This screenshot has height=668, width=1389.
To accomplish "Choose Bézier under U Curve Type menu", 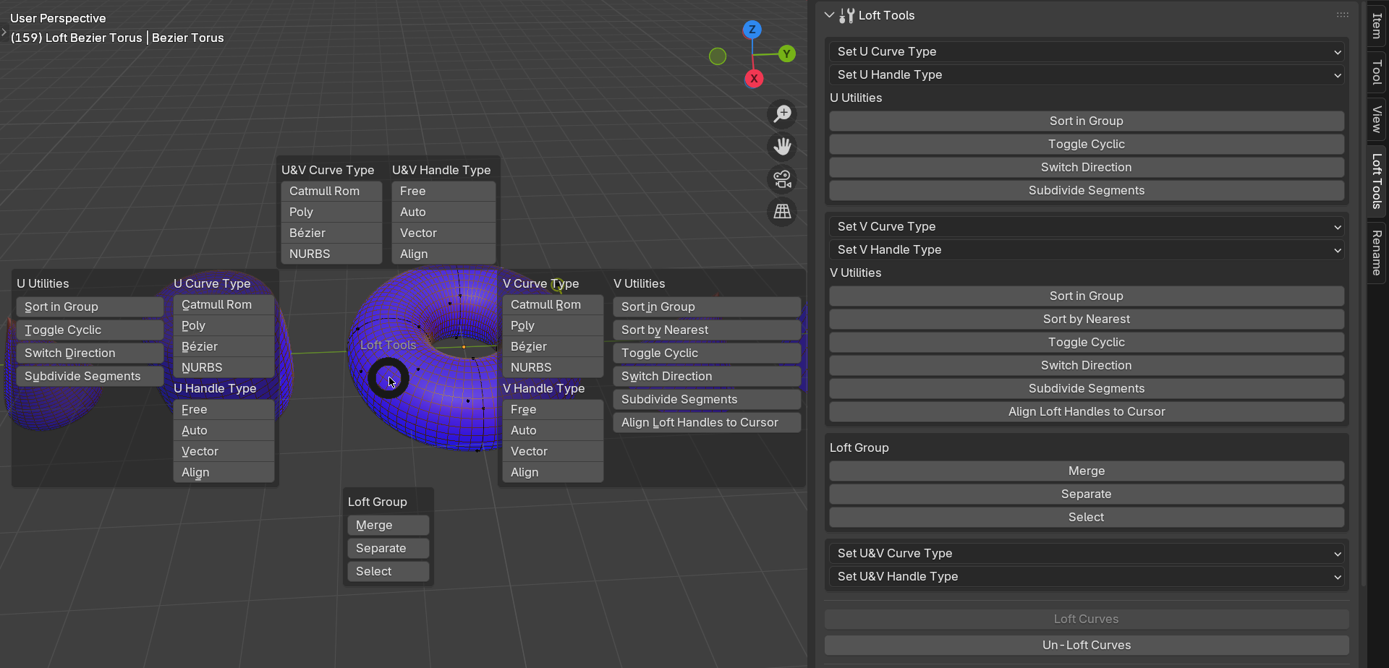I will 224,346.
